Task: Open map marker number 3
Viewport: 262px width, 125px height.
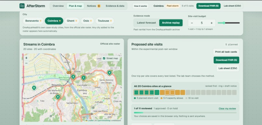Action: (73, 77)
